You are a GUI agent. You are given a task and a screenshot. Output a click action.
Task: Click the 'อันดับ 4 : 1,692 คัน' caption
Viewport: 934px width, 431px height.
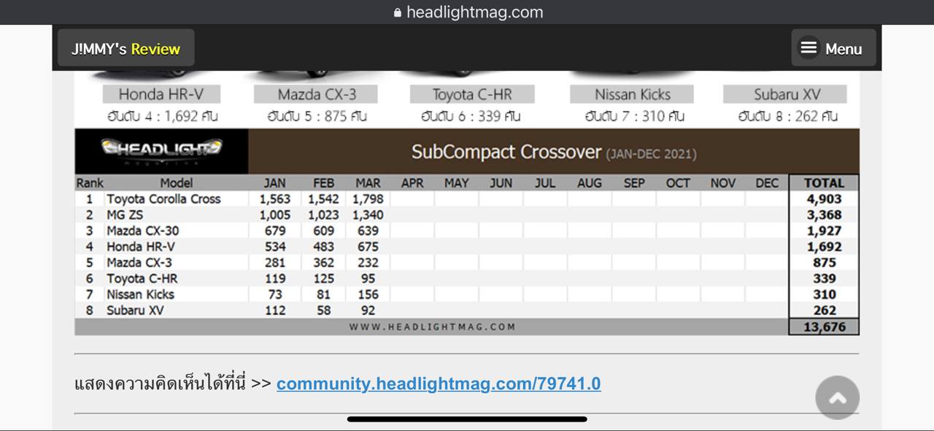pyautogui.click(x=163, y=116)
